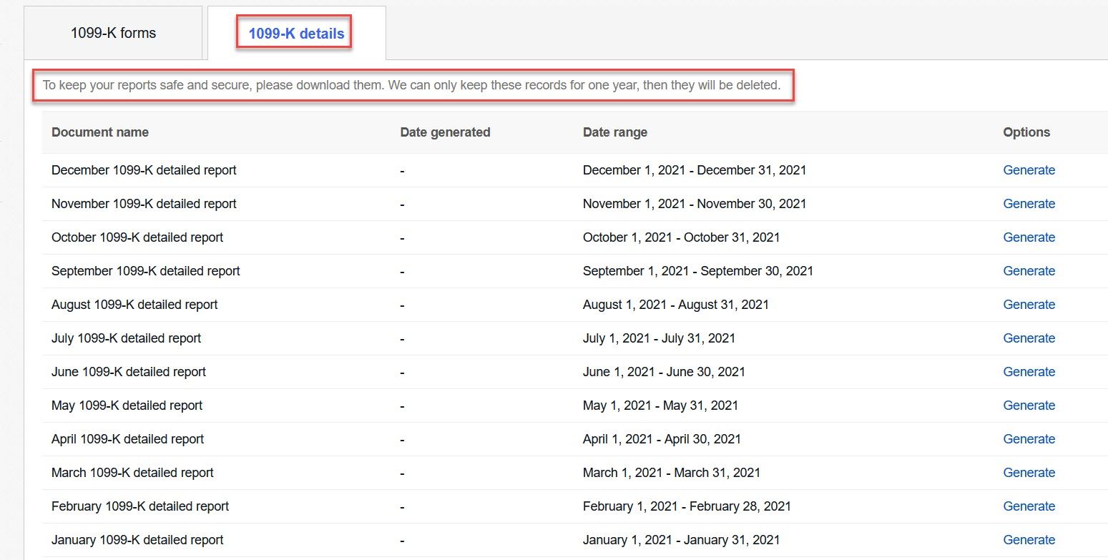The height and width of the screenshot is (560, 1108).
Task: Click date range March 1, 2021 - March 31, 2021
Action: (x=672, y=473)
